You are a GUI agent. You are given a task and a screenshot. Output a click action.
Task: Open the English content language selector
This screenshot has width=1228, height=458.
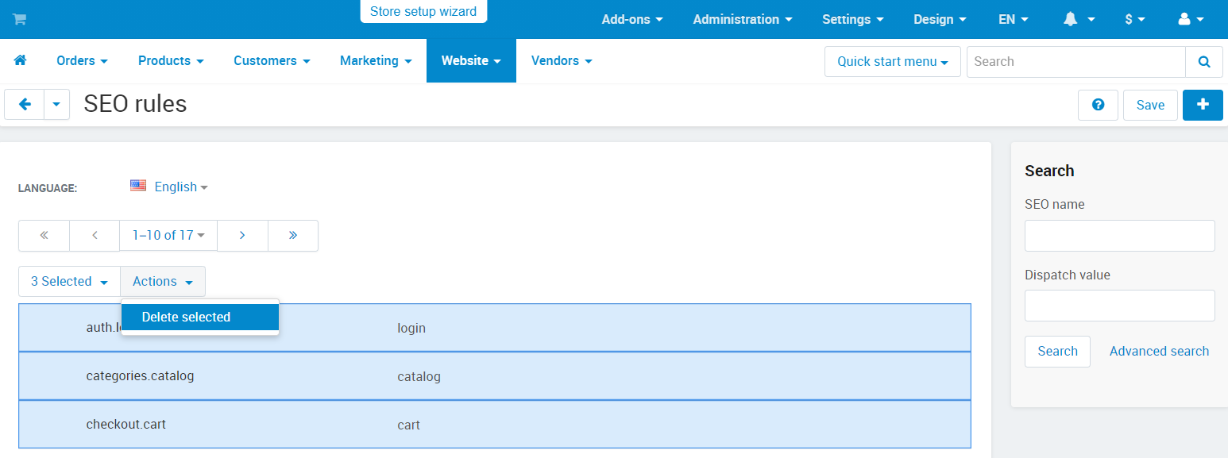point(169,187)
